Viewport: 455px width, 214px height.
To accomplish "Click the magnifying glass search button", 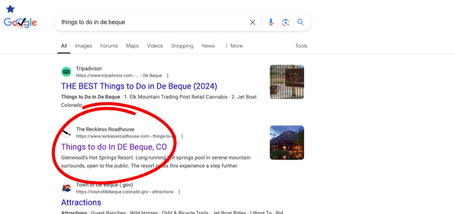I will coord(300,22).
